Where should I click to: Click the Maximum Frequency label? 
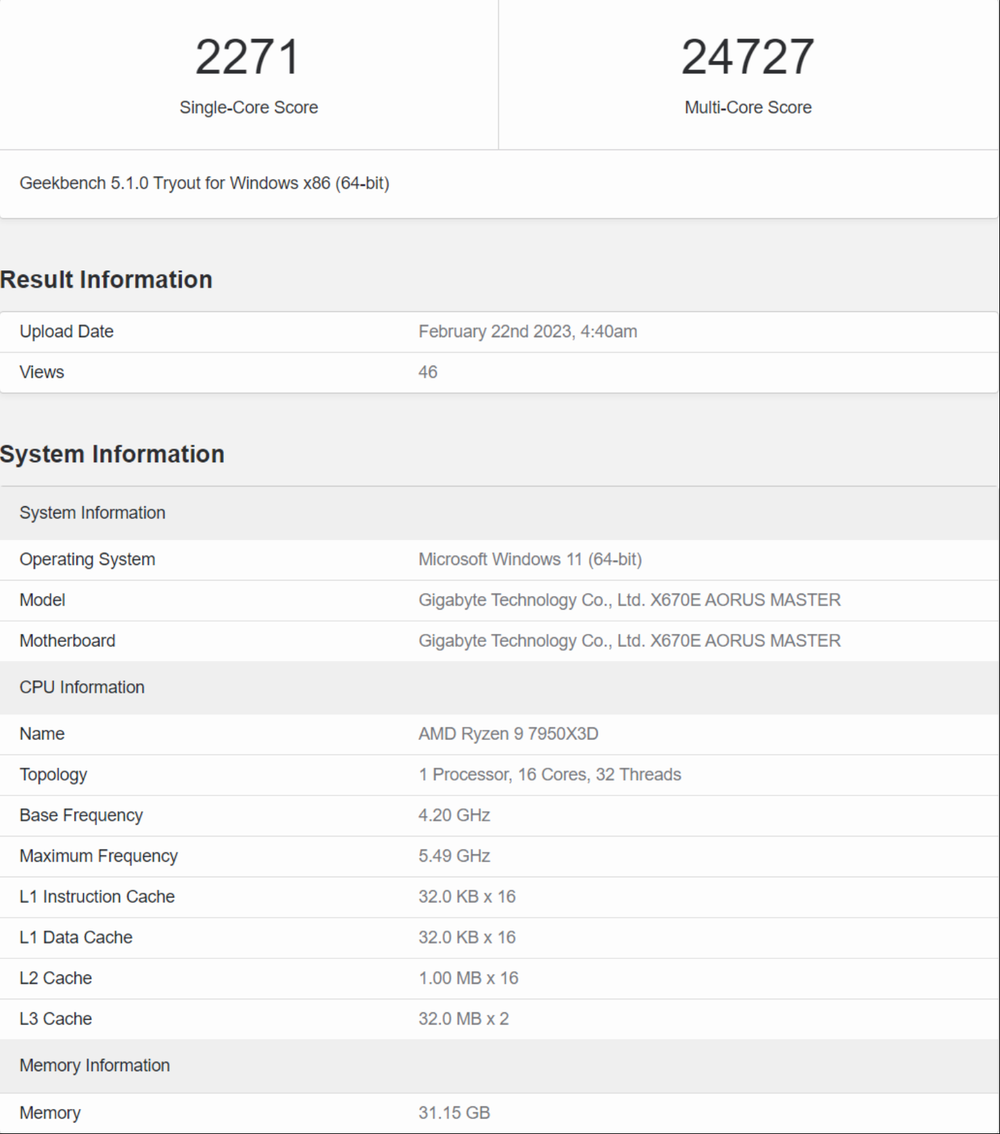(99, 856)
